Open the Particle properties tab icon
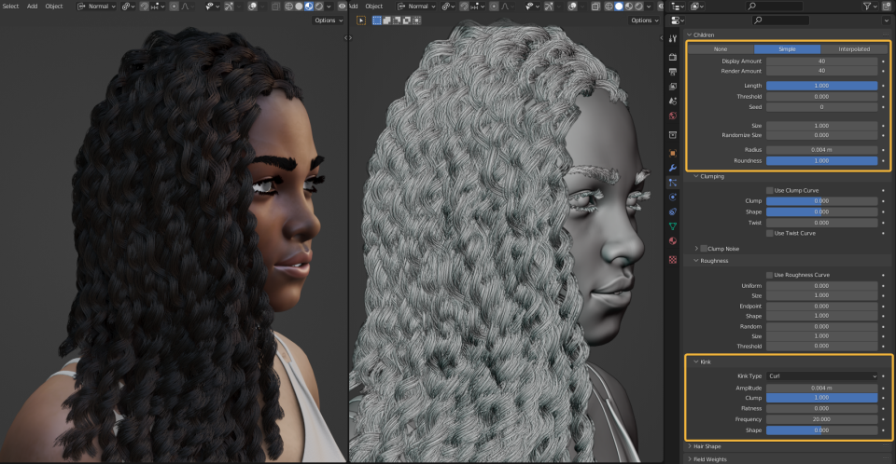Image resolution: width=896 pixels, height=464 pixels. (673, 183)
